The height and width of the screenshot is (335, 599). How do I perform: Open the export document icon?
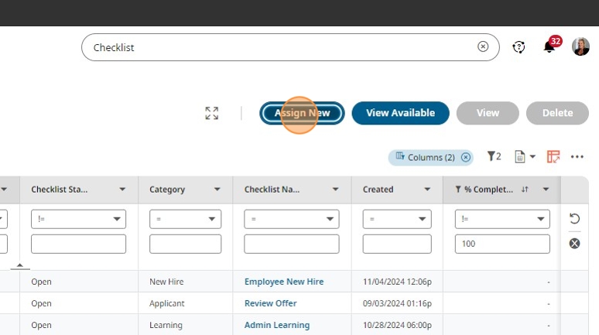(519, 156)
